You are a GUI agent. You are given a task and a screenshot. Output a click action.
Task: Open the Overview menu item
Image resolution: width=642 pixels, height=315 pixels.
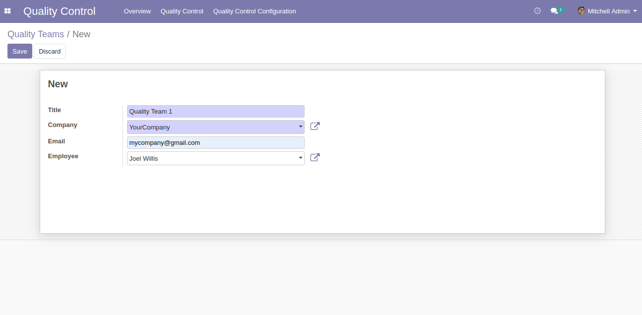click(x=137, y=11)
